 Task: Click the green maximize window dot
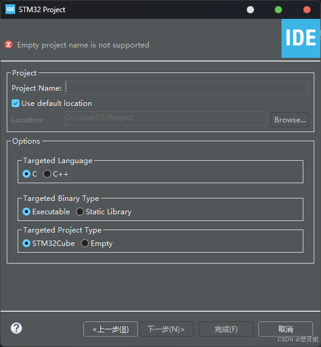278,10
